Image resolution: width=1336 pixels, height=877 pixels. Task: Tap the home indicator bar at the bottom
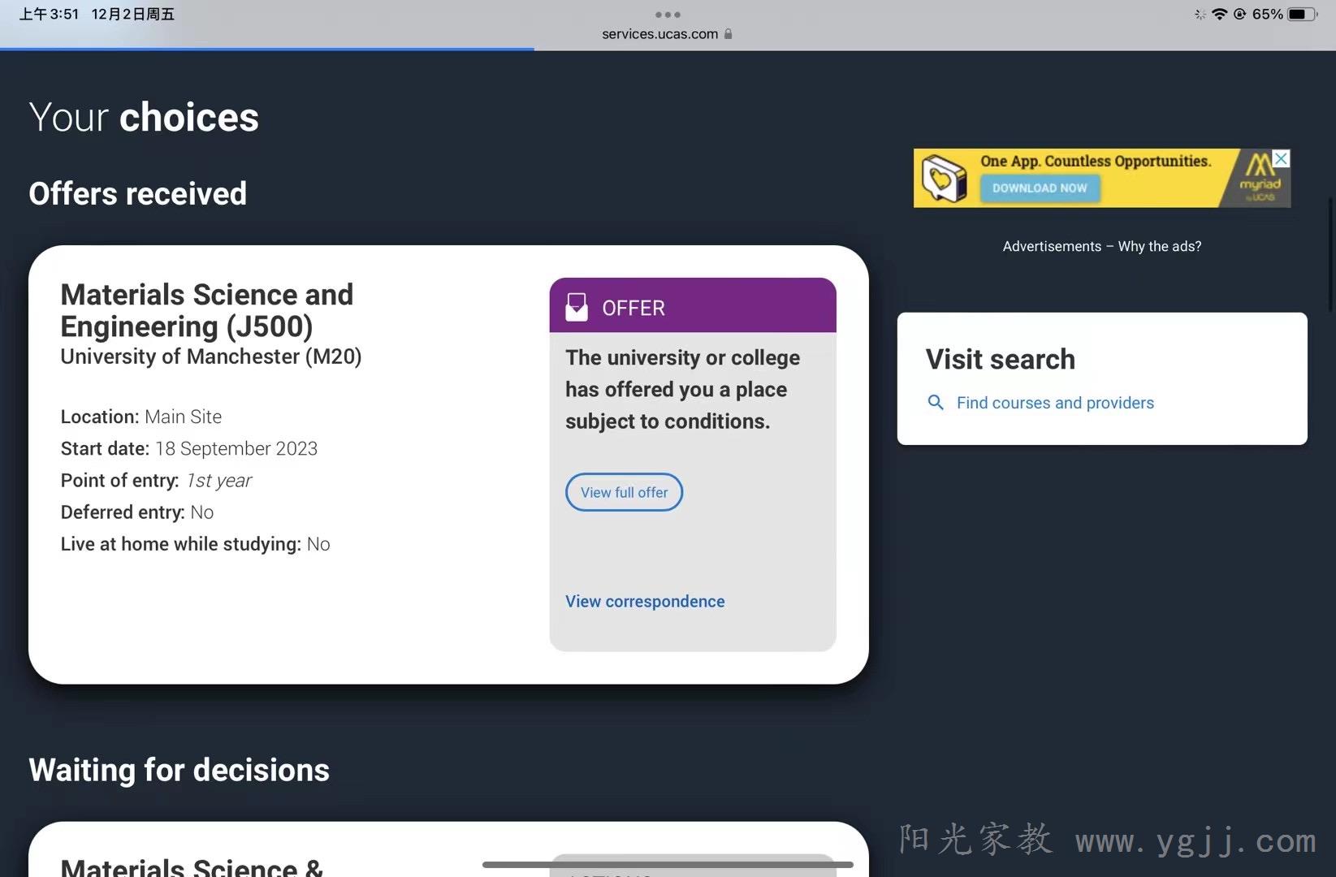pos(668,865)
